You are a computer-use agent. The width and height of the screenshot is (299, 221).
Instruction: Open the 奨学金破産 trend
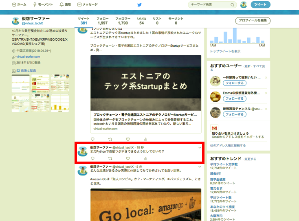click(x=218, y=179)
